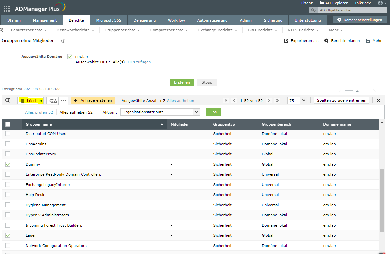The width and height of the screenshot is (390, 254).
Task: Check the Help Desk group row
Action: pos(8,195)
